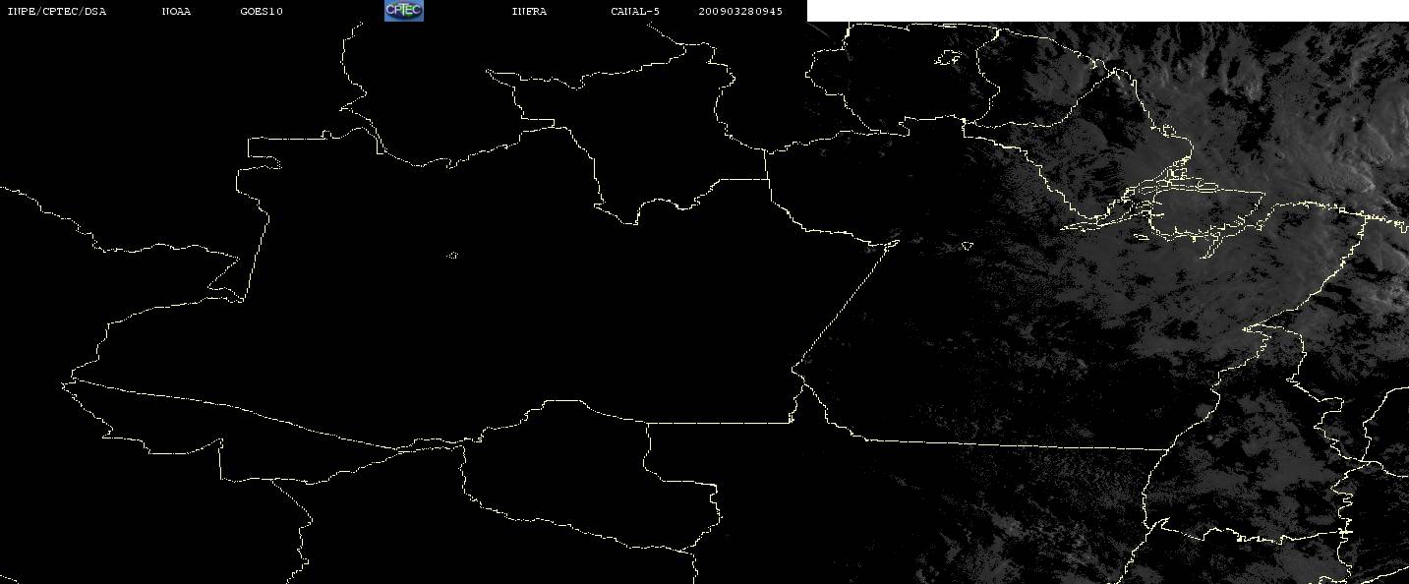Viewport: 1409px width, 584px height.
Task: Click the long straight horizontal border under the clouds
Action: coord(1013,444)
